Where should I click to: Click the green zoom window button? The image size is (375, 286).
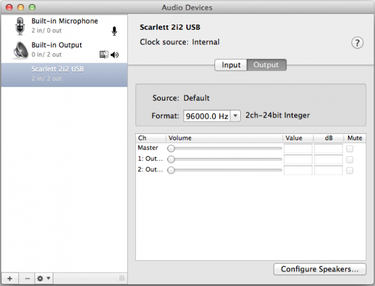(32, 8)
